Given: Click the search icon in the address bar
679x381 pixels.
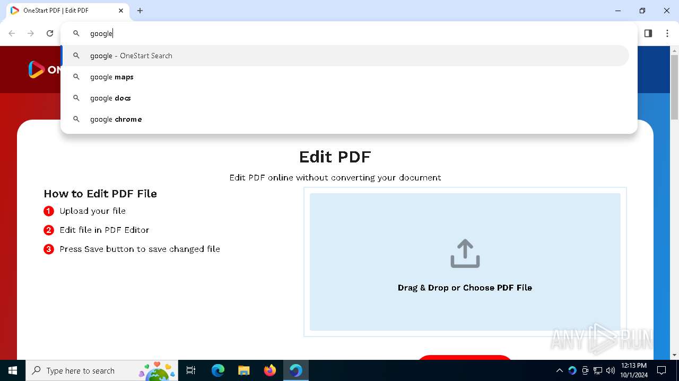Looking at the screenshot, I should [x=76, y=33].
